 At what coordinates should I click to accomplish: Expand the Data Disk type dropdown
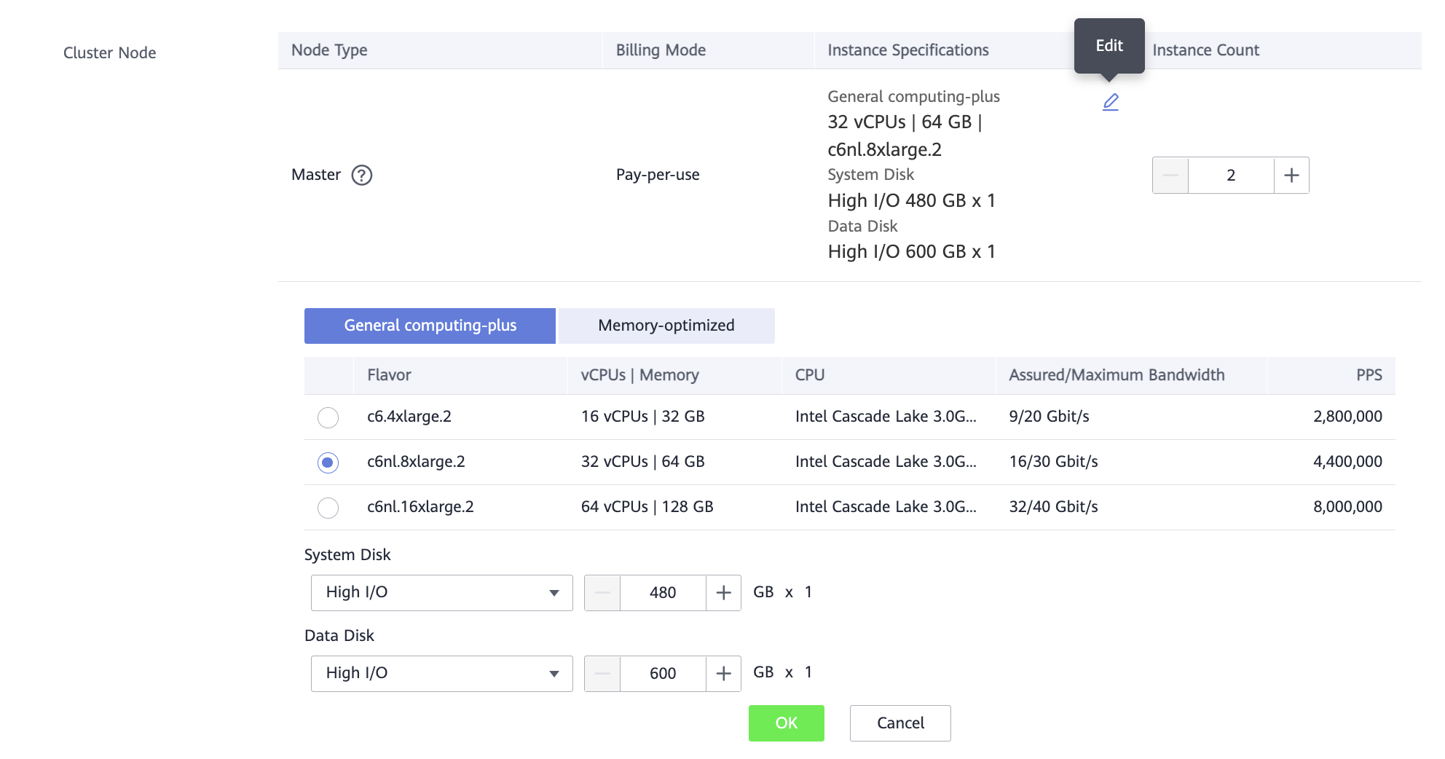[x=441, y=674]
